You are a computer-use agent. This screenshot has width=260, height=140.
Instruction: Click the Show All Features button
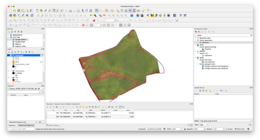(x=53, y=125)
